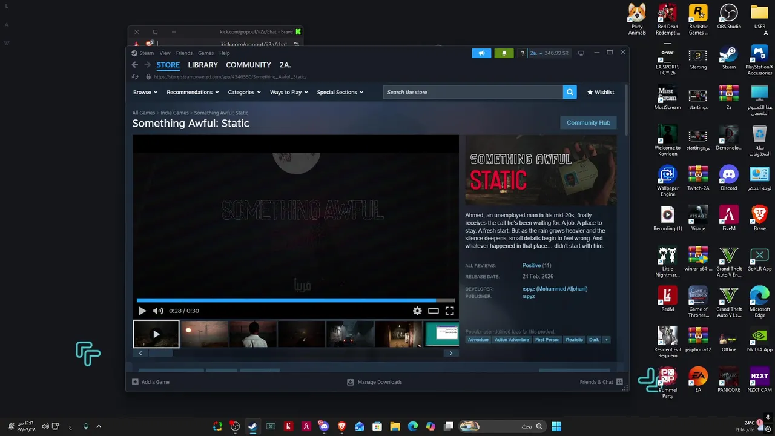Open Steam notifications bell
775x436 pixels.
(504, 53)
